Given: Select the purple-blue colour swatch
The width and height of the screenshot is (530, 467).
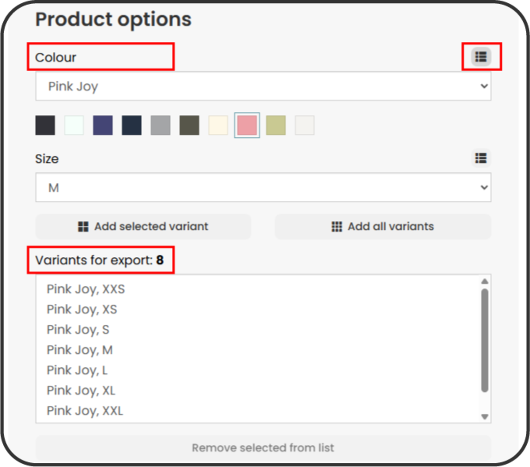Looking at the screenshot, I should click(103, 126).
